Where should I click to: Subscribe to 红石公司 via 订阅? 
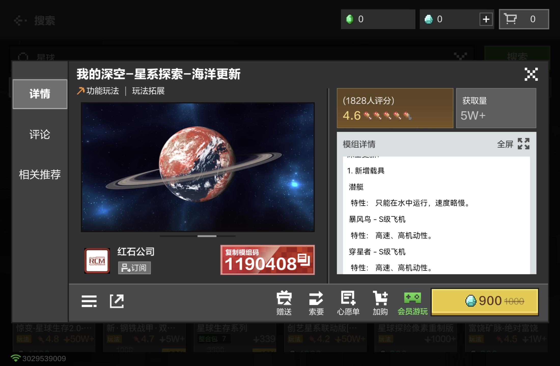[x=134, y=268]
